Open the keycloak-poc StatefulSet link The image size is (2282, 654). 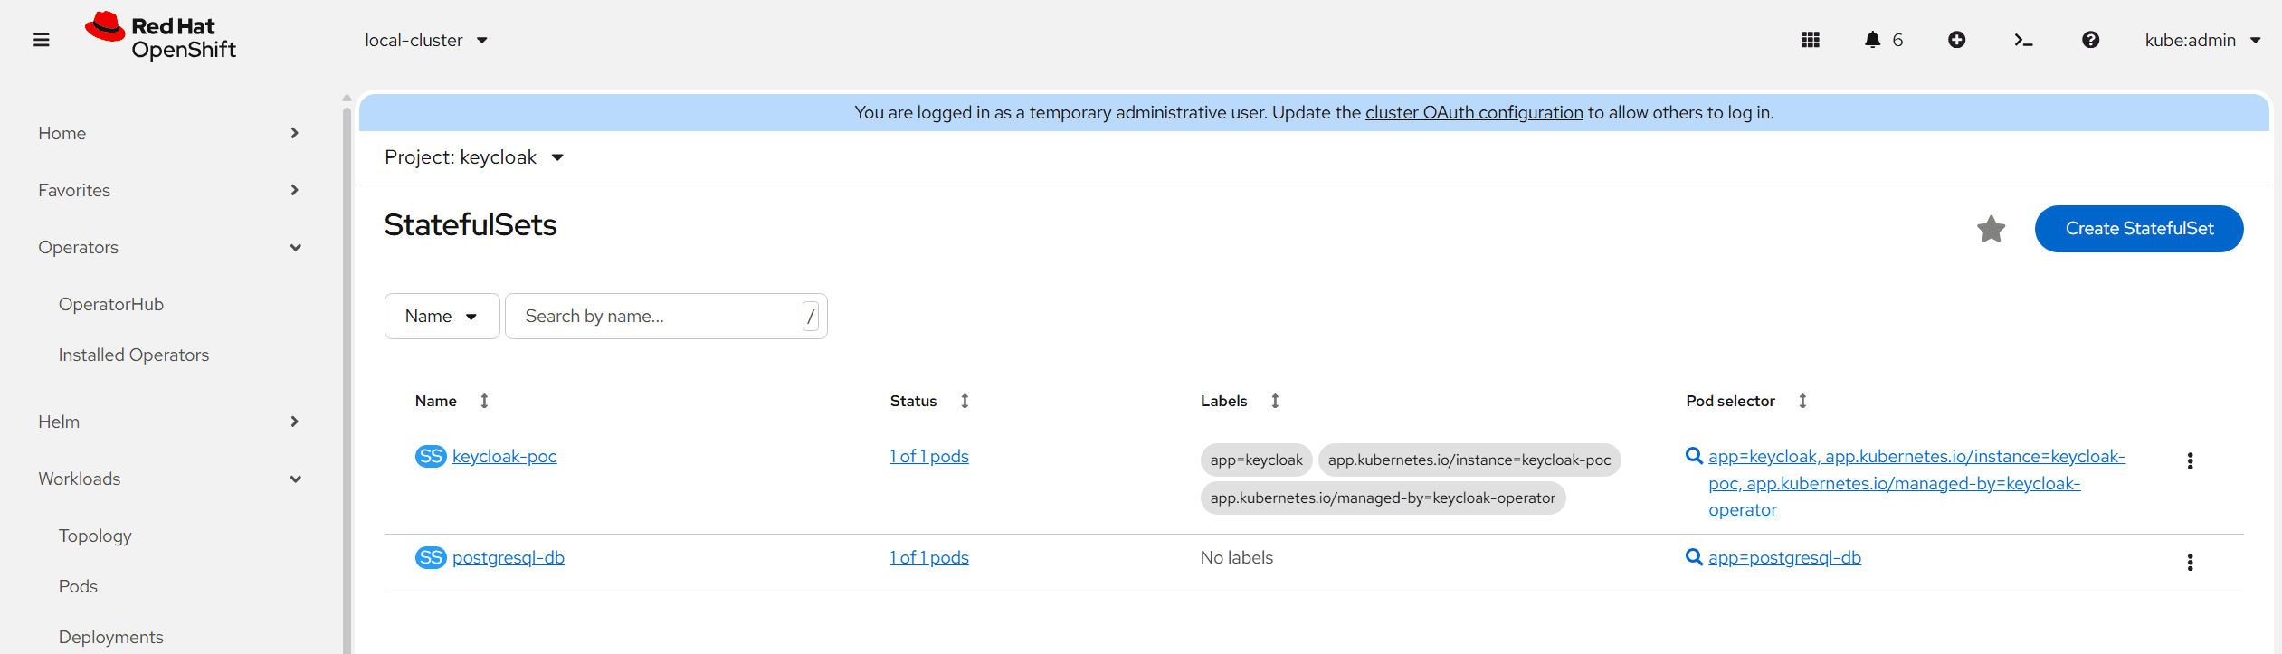click(x=504, y=457)
